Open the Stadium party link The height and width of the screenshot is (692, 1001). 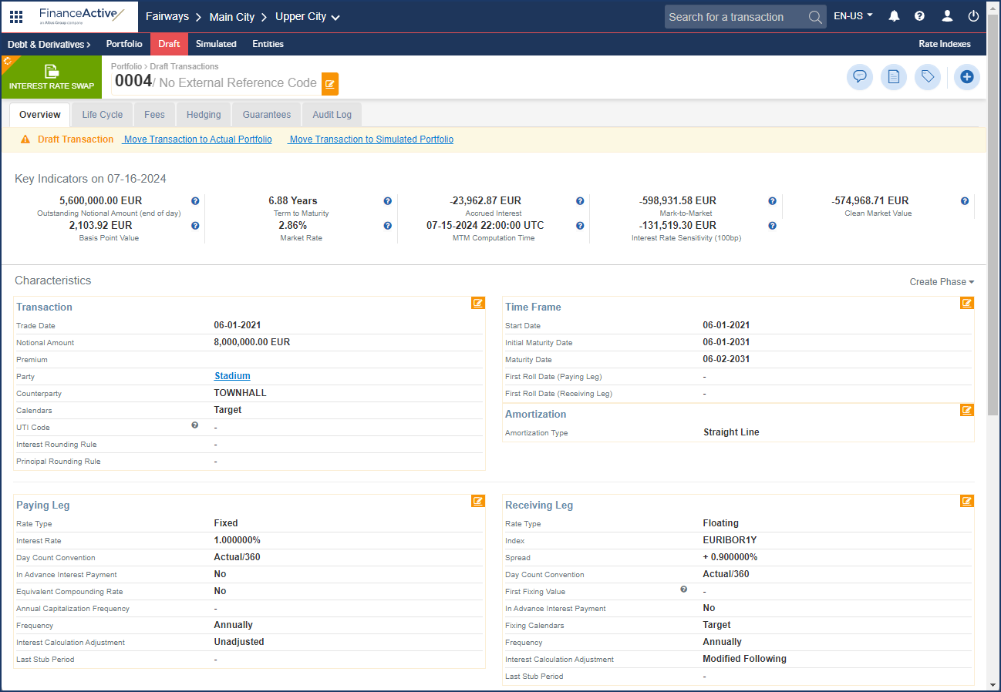pyautogui.click(x=232, y=376)
